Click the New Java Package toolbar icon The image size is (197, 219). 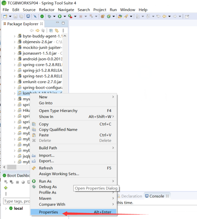(x=103, y=16)
